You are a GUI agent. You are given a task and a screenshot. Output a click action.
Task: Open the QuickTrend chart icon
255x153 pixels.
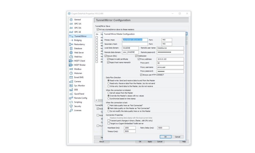coord(71,94)
